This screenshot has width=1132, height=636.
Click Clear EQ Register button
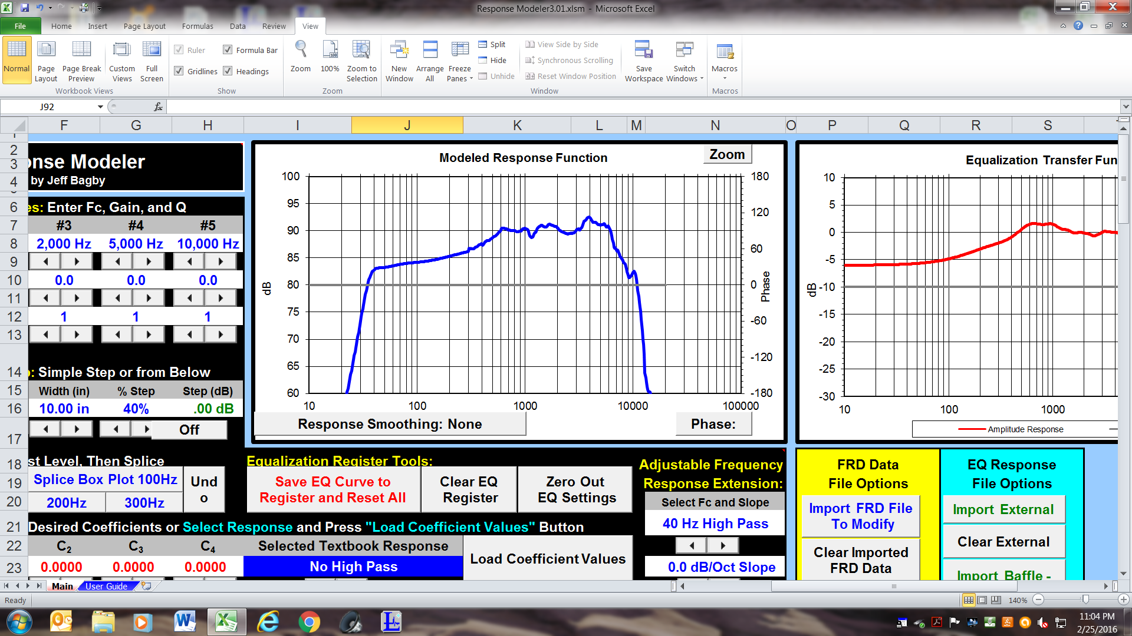(x=470, y=490)
